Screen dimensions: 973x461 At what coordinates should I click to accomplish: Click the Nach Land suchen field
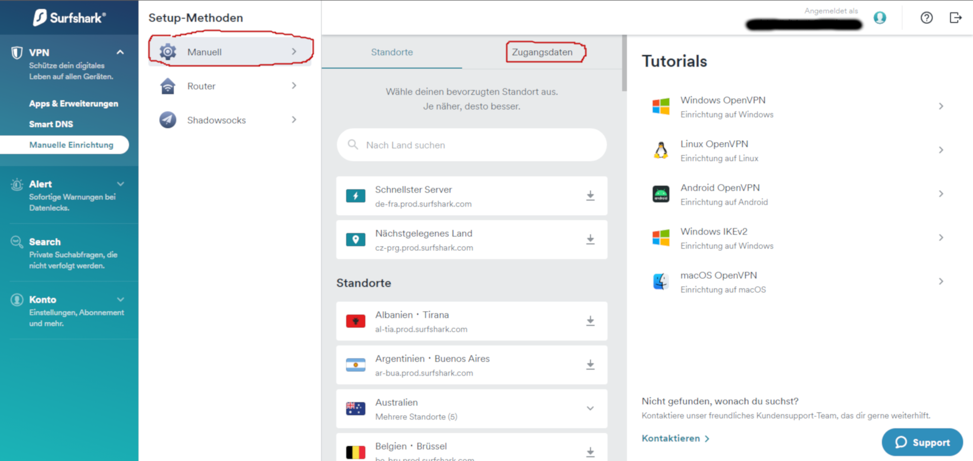point(471,145)
